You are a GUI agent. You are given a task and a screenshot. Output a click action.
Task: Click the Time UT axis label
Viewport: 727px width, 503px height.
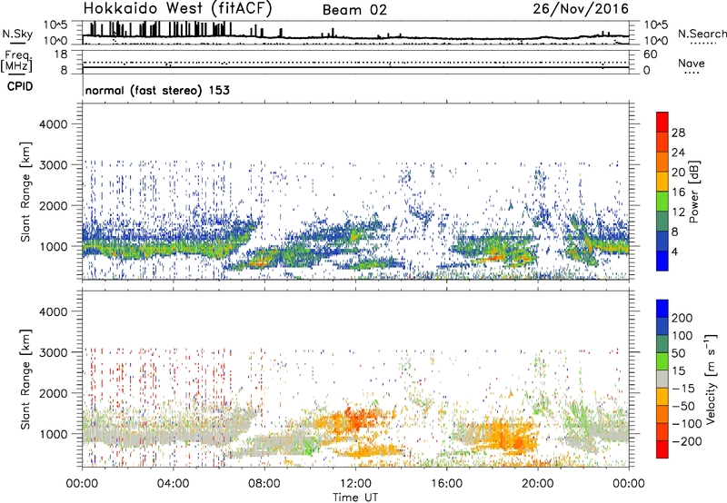[355, 498]
